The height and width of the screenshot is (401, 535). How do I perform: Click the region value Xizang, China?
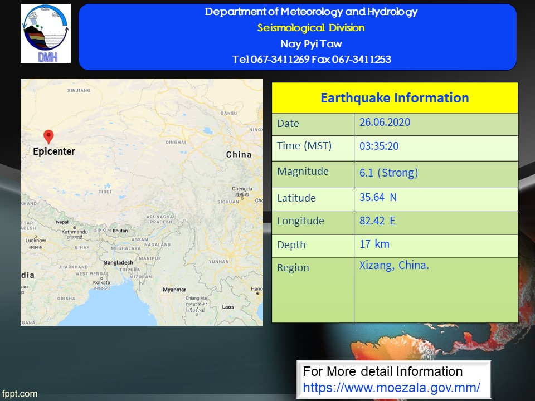point(394,266)
